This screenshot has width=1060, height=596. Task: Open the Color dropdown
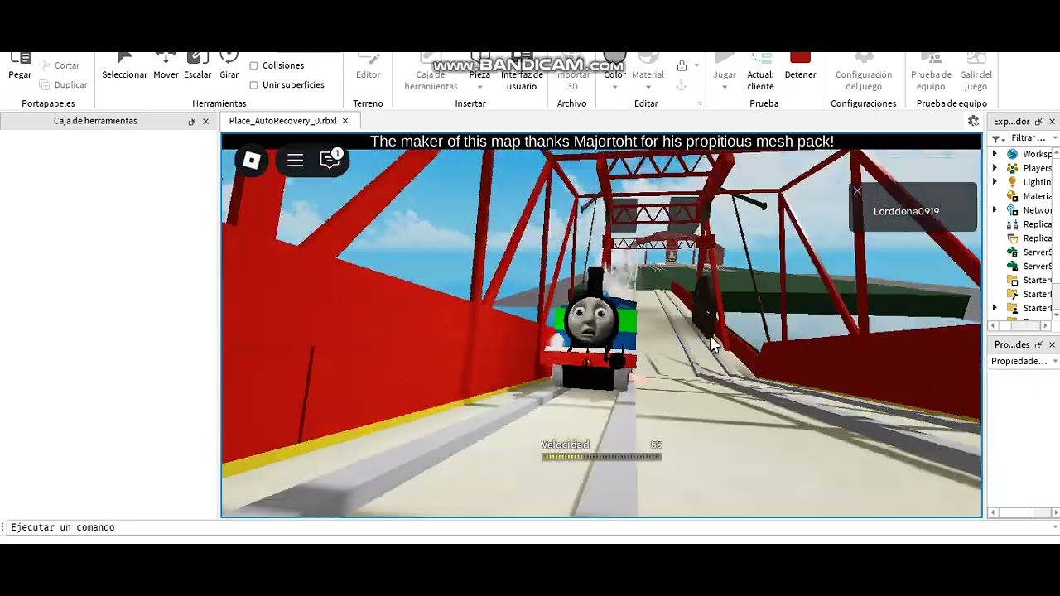[x=614, y=87]
